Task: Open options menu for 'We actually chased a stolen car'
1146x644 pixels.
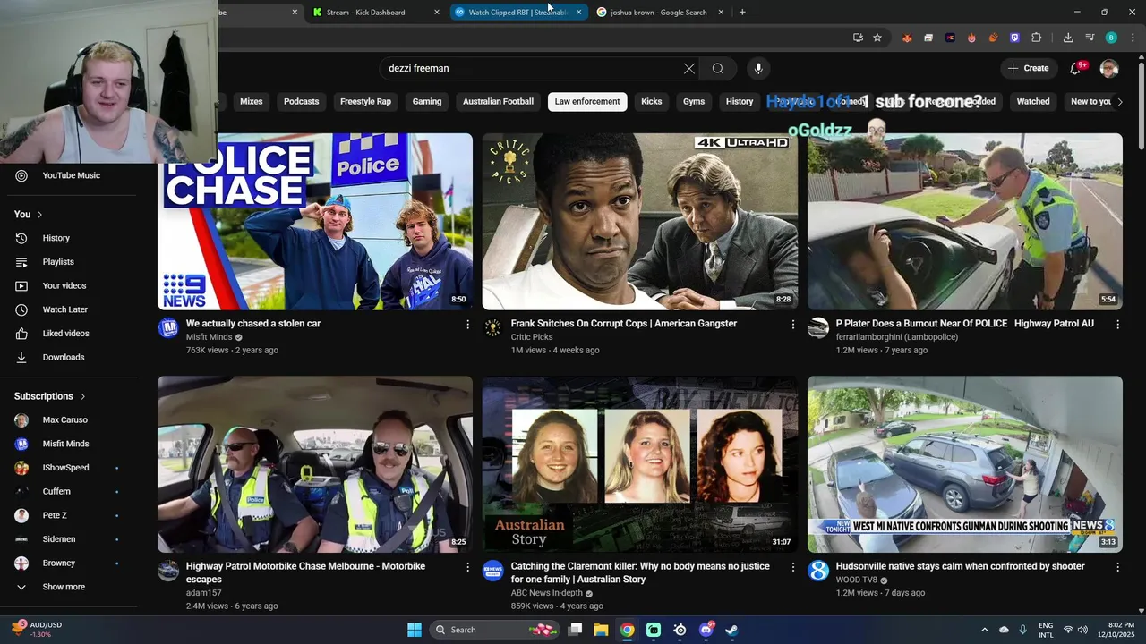Action: pos(467,325)
